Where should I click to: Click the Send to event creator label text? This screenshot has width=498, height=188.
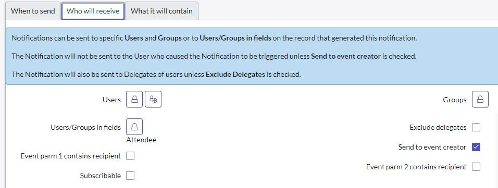[x=432, y=147]
